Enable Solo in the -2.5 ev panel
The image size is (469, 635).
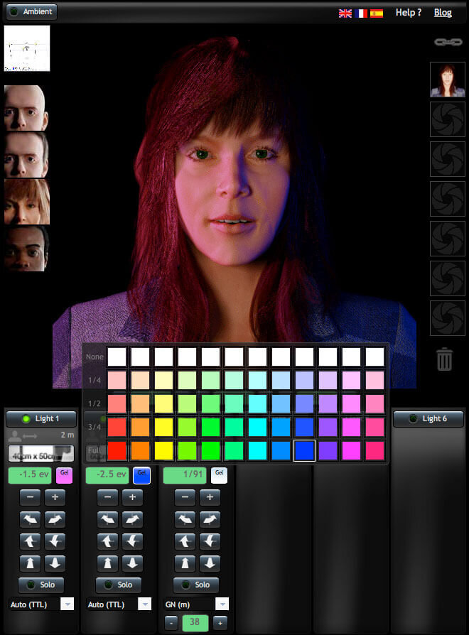tap(118, 585)
